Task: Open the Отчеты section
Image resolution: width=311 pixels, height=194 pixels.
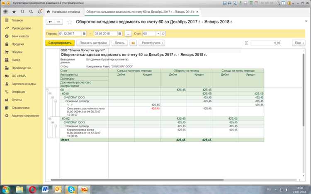Action: pyautogui.click(x=17, y=100)
